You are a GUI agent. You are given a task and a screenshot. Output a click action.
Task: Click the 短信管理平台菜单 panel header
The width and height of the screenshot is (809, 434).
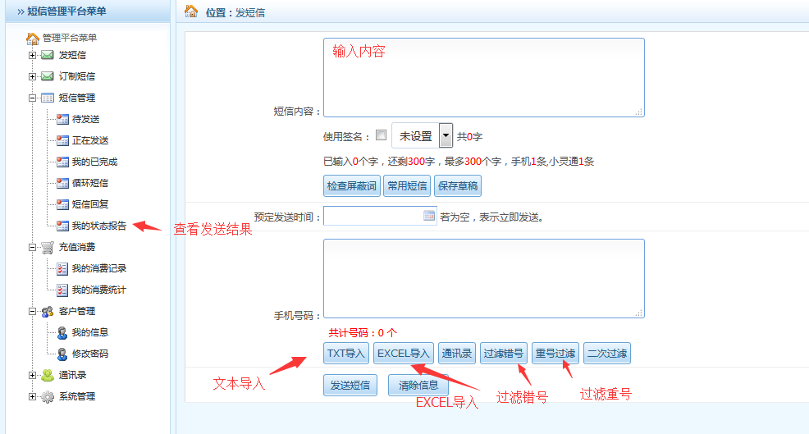(88, 11)
